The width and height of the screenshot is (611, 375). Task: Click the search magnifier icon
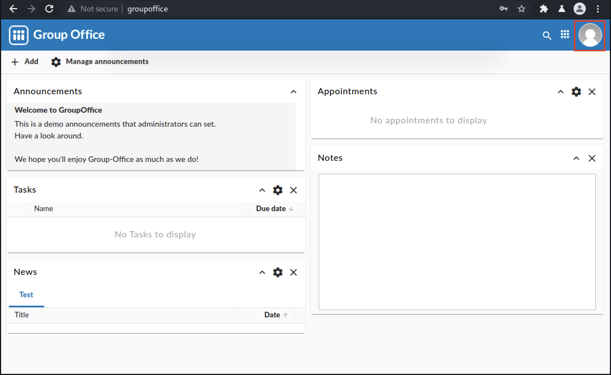coord(547,35)
